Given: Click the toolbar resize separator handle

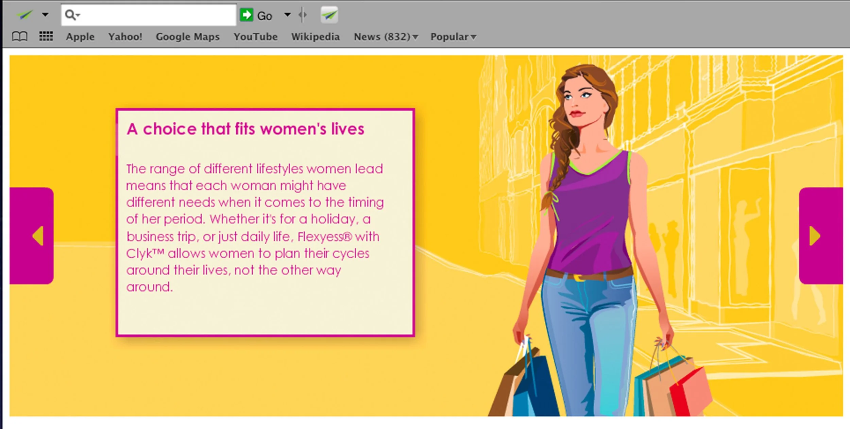Looking at the screenshot, I should (x=303, y=15).
